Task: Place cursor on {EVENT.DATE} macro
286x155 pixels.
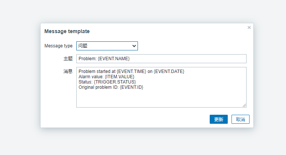Action: [x=169, y=71]
